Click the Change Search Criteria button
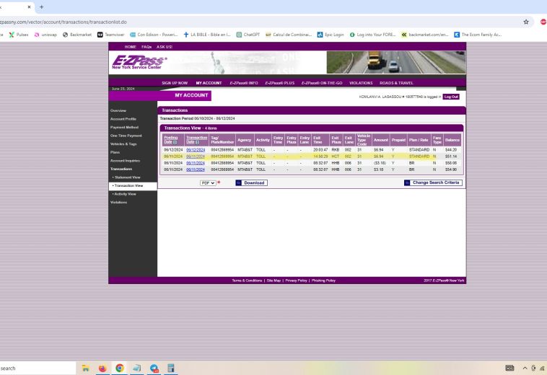This screenshot has height=375, width=547. tap(433, 183)
